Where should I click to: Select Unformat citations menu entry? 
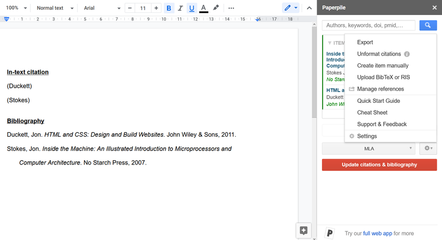point(379,54)
